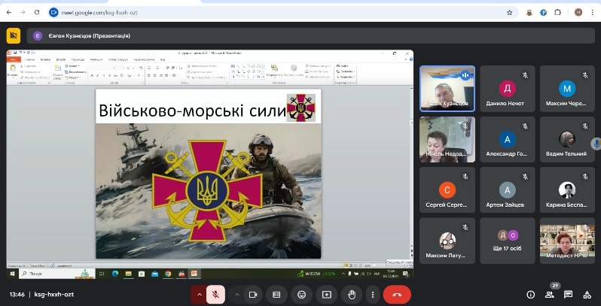This screenshot has width=601, height=306.
Task: Select the Методист НР video tile
Action: point(567,241)
